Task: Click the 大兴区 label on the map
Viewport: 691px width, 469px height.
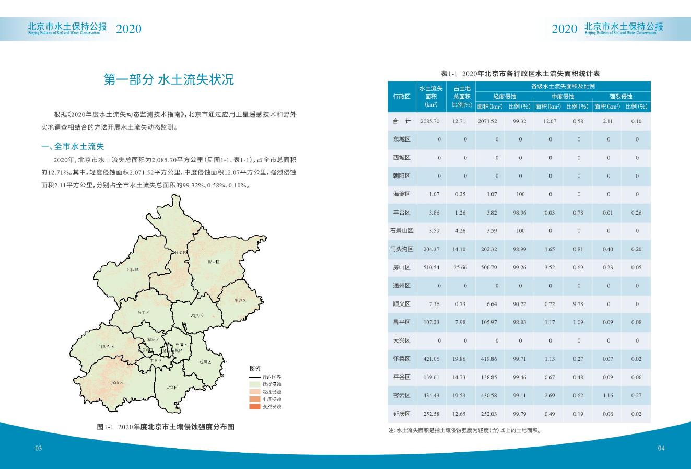Action: 171,388
